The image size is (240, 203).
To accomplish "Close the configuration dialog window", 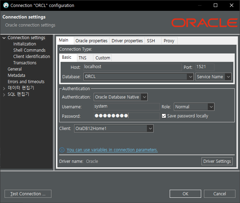I will point(232,5).
